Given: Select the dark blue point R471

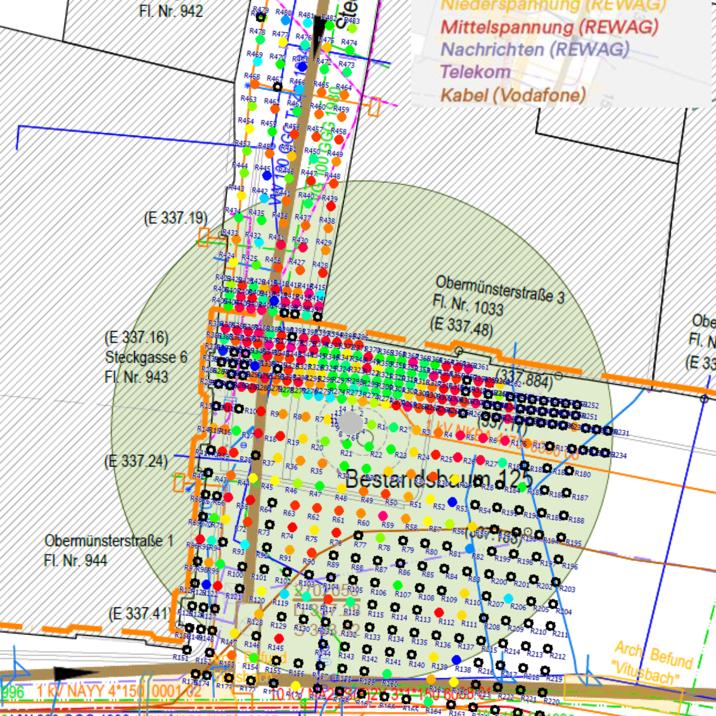Looking at the screenshot, I should tap(302, 67).
